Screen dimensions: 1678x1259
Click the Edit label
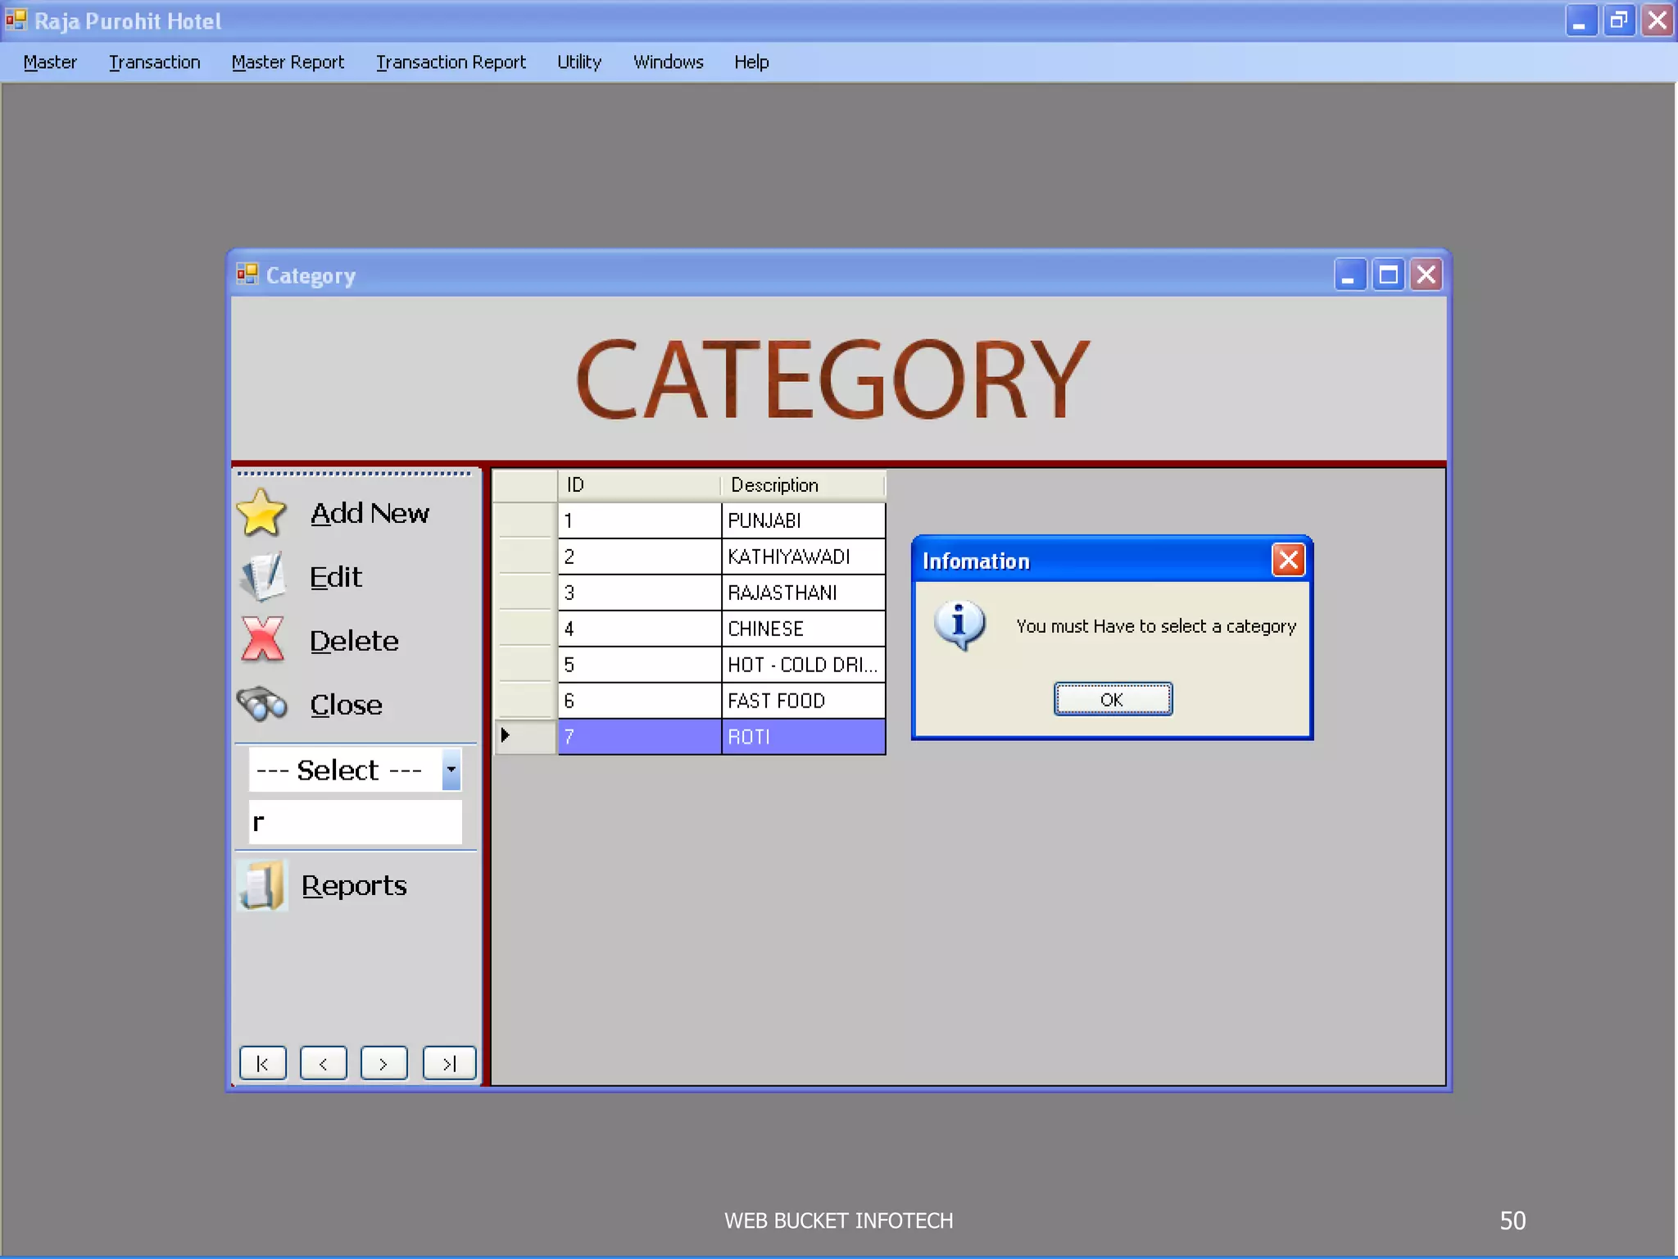click(x=336, y=577)
